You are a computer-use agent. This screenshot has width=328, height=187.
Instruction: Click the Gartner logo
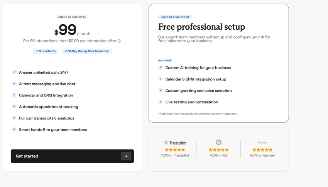tap(262, 142)
